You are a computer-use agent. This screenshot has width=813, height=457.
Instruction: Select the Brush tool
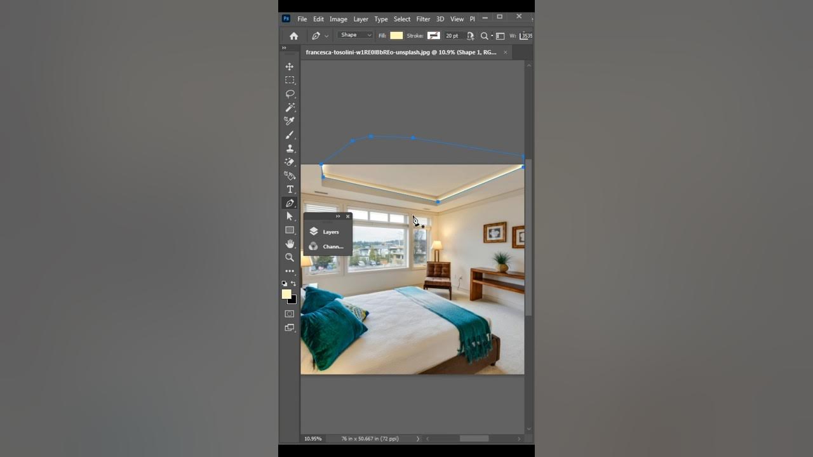point(290,135)
